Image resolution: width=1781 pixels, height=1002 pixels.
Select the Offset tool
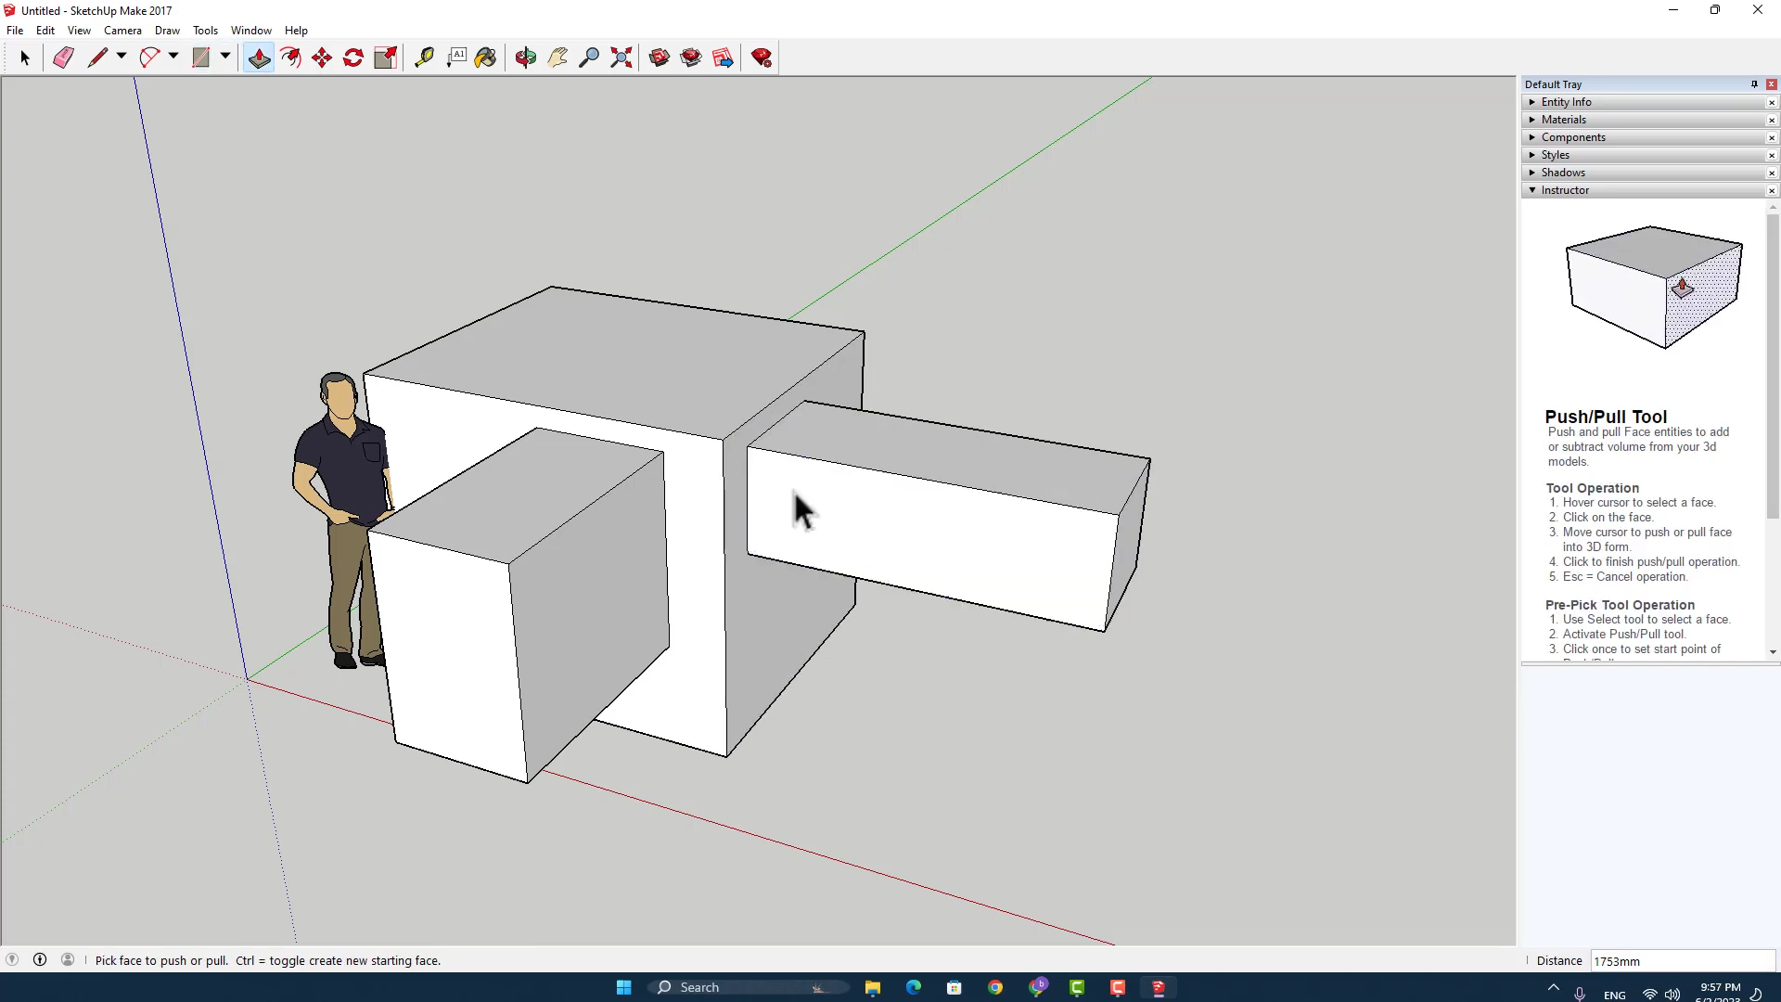click(x=290, y=58)
